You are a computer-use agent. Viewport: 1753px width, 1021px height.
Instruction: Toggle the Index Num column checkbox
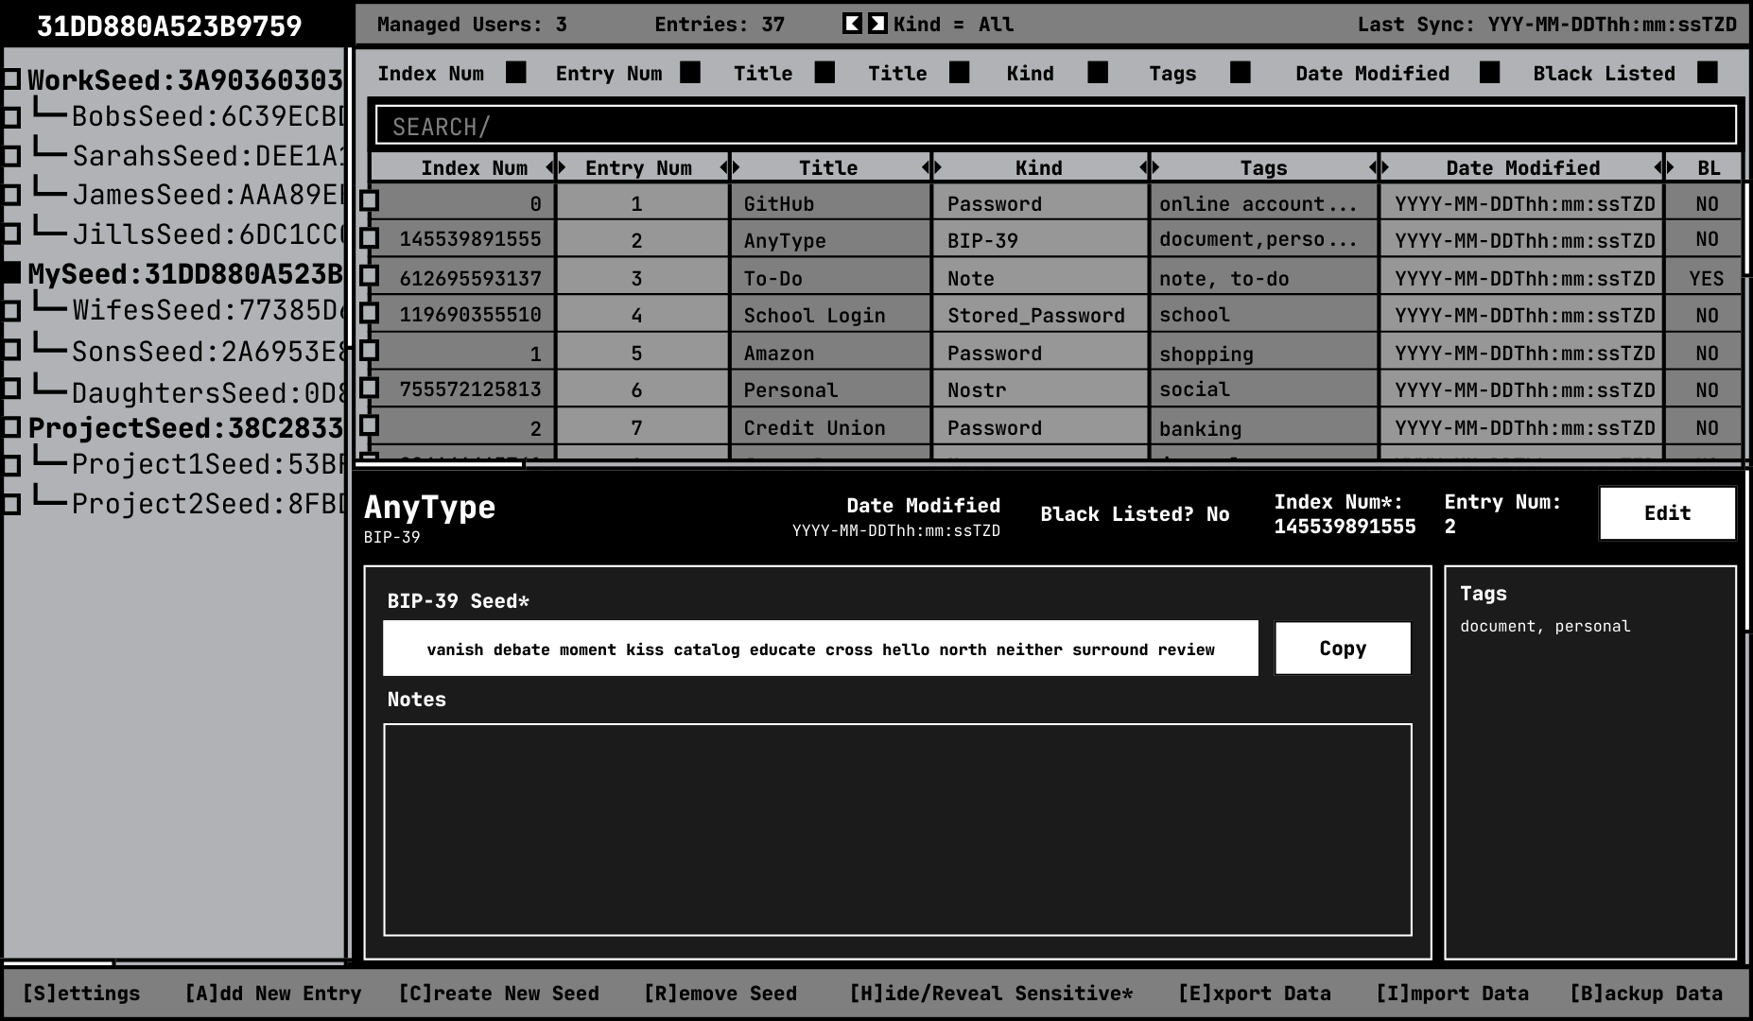[515, 73]
